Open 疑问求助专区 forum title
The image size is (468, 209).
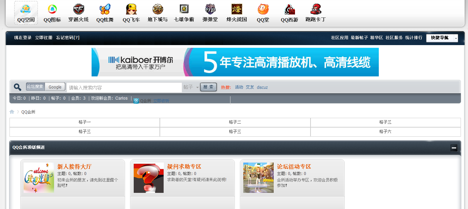(184, 167)
